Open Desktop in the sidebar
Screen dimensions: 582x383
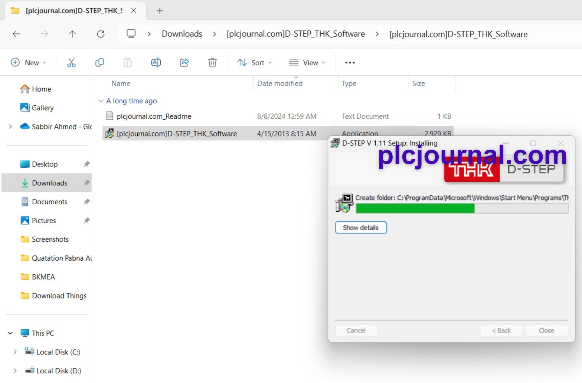click(x=45, y=164)
